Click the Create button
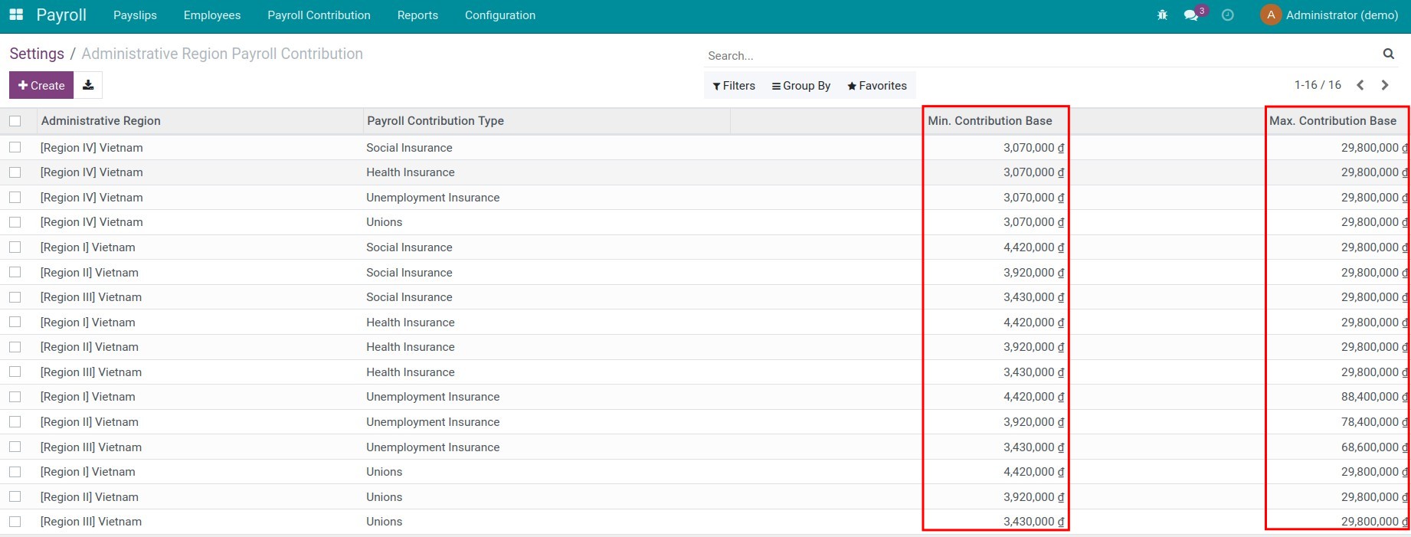 (41, 85)
